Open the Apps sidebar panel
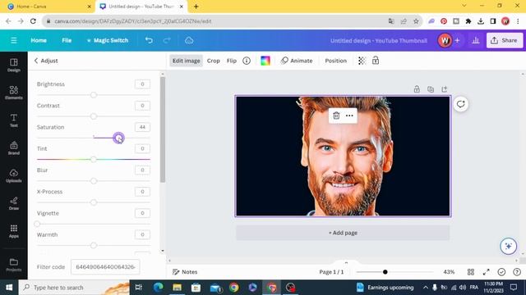Image resolution: width=526 pixels, height=295 pixels. coord(14,231)
